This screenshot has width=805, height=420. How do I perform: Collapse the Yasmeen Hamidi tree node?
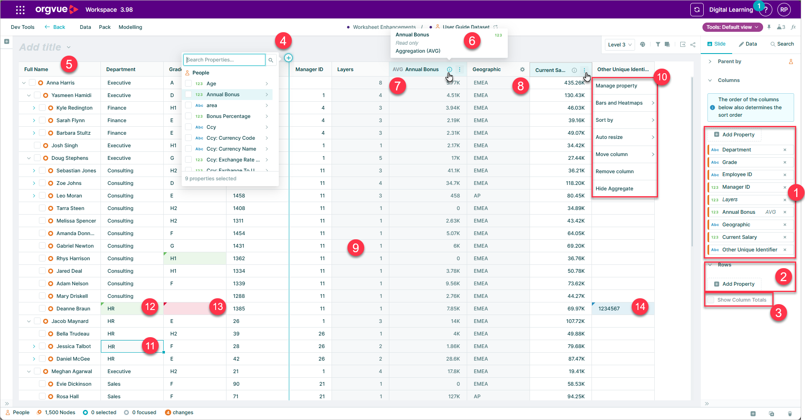(29, 95)
